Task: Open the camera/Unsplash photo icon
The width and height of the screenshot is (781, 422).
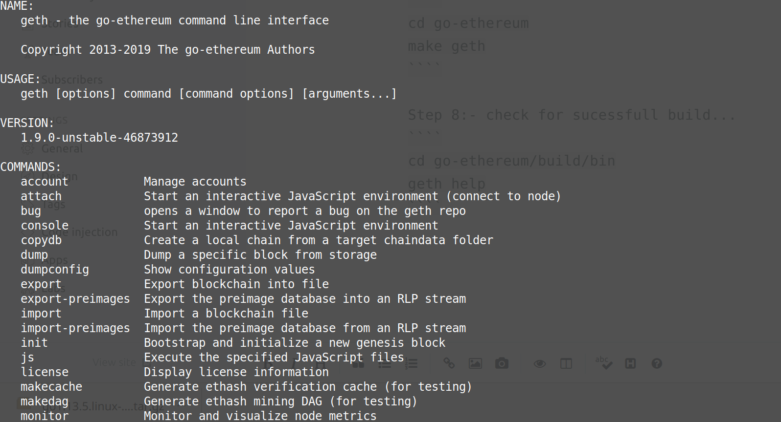Action: point(502,363)
